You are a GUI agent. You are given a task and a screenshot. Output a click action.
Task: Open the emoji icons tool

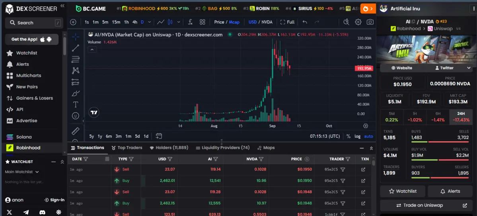(x=76, y=116)
